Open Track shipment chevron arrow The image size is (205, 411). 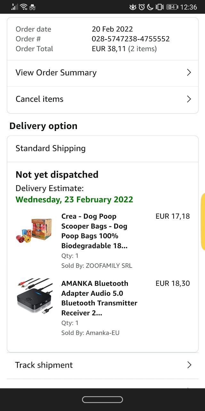tap(189, 365)
